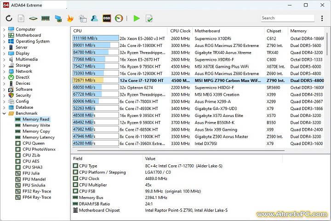
Task: Click the Refresh toolbar icon
Action: pyautogui.click(x=9, y=18)
